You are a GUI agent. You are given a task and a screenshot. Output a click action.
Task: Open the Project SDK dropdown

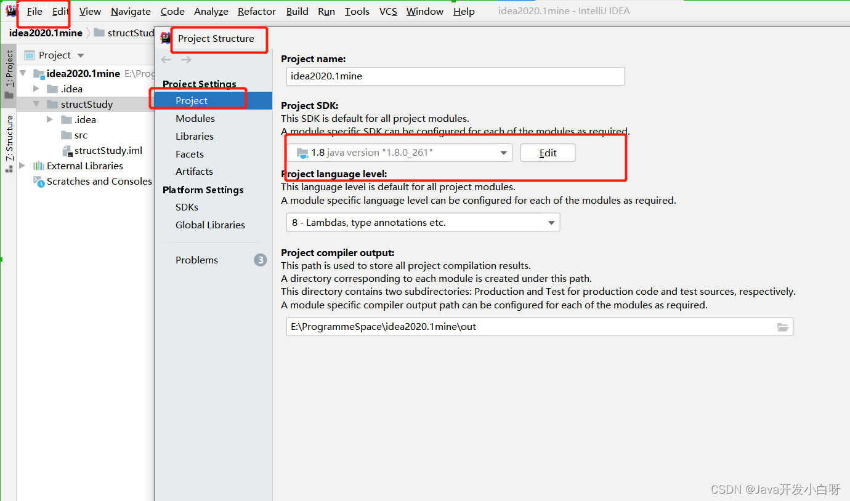click(x=399, y=153)
